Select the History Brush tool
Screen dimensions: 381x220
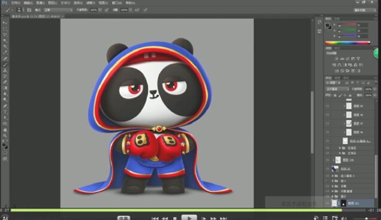(5, 76)
